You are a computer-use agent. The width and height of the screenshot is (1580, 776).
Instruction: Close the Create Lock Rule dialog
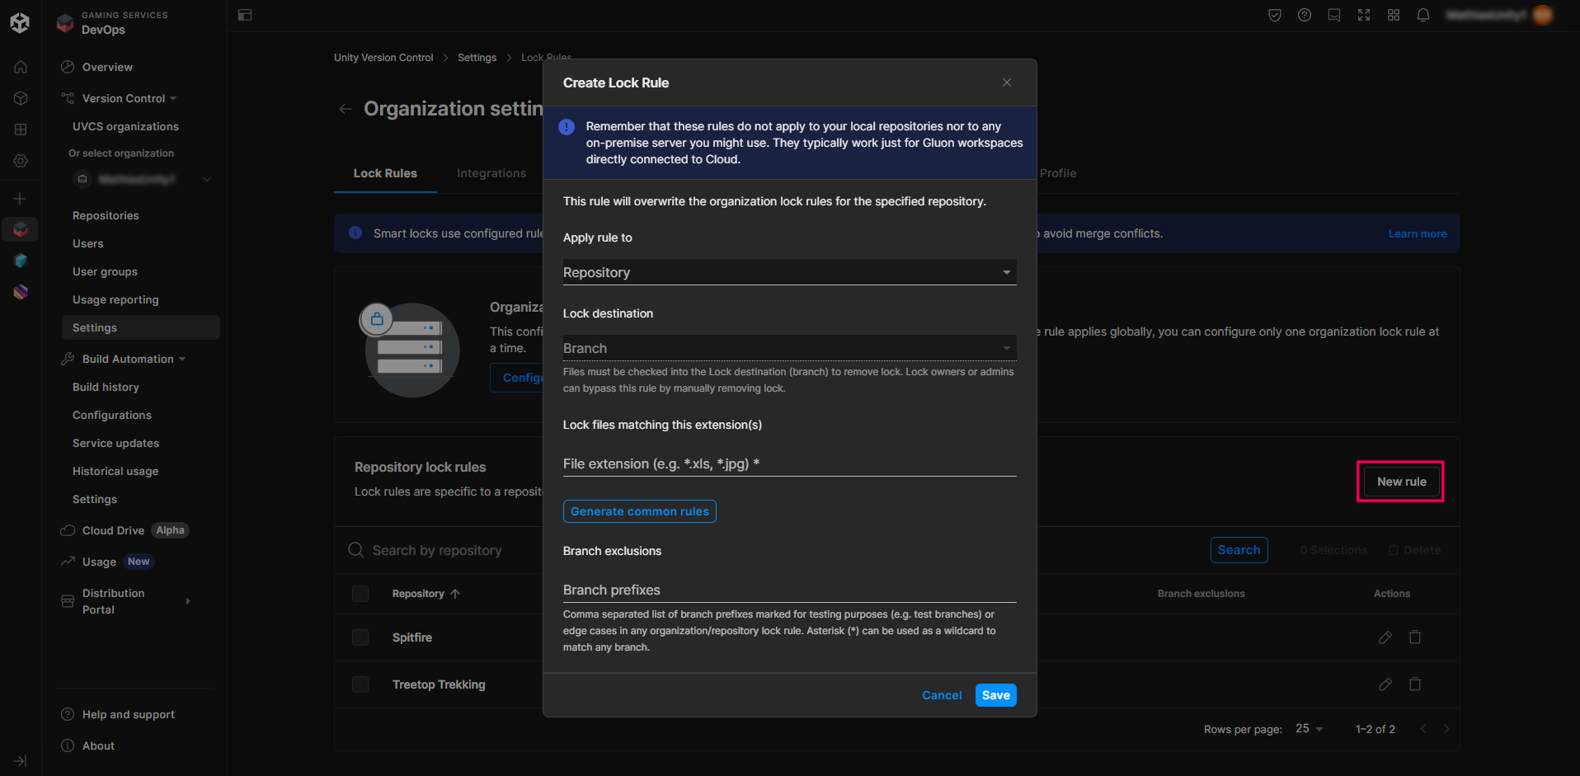[x=1006, y=82]
